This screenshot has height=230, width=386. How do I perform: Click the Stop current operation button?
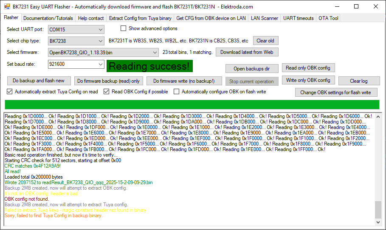click(x=252, y=81)
